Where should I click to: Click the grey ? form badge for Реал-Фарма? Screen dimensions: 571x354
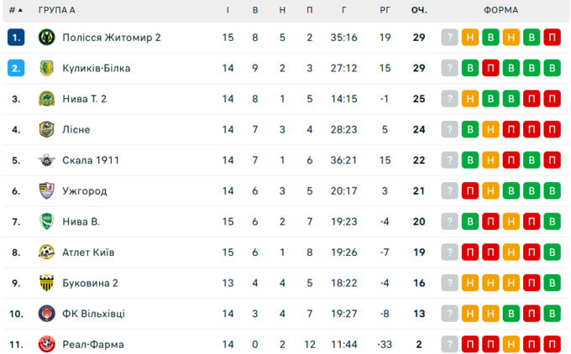pyautogui.click(x=450, y=344)
